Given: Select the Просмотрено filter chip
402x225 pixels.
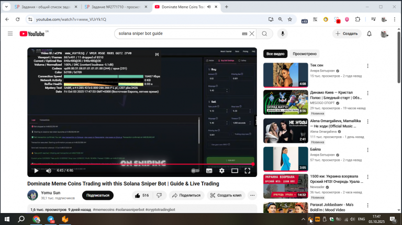Looking at the screenshot, I should pos(305,54).
